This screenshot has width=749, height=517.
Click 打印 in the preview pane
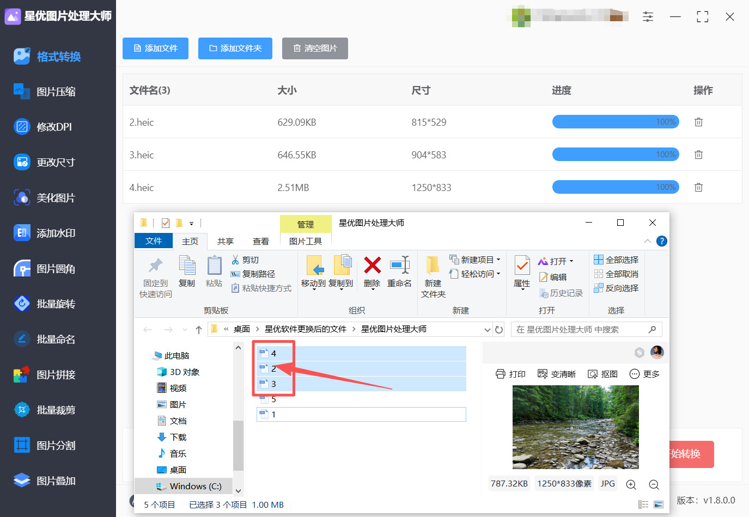point(510,374)
